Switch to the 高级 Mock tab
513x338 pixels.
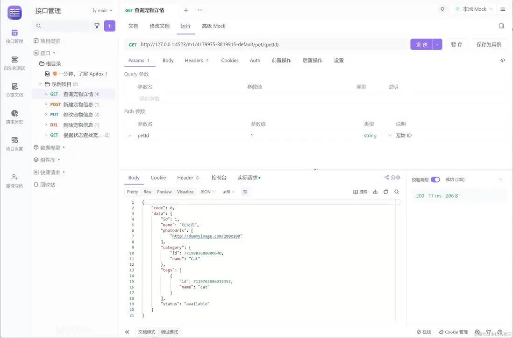[214, 26]
